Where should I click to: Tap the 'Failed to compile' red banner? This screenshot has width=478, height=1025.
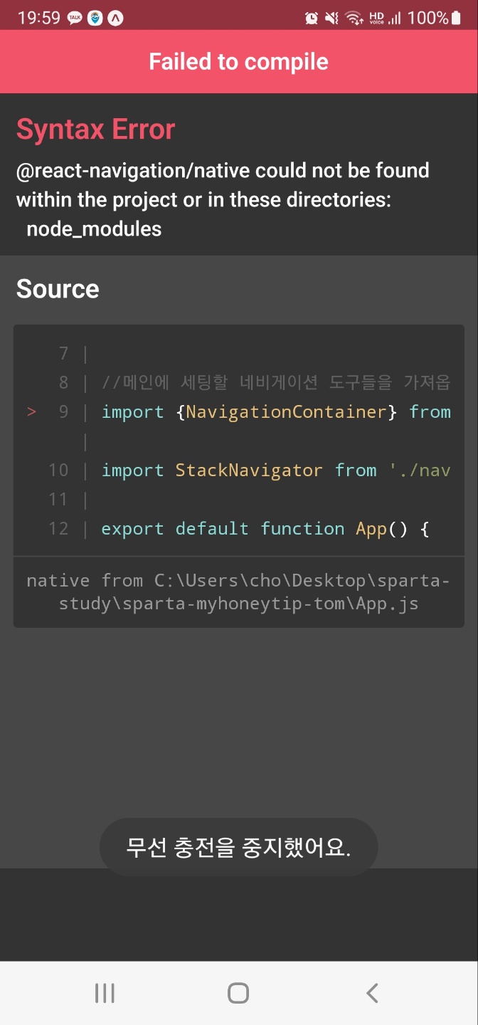[239, 62]
